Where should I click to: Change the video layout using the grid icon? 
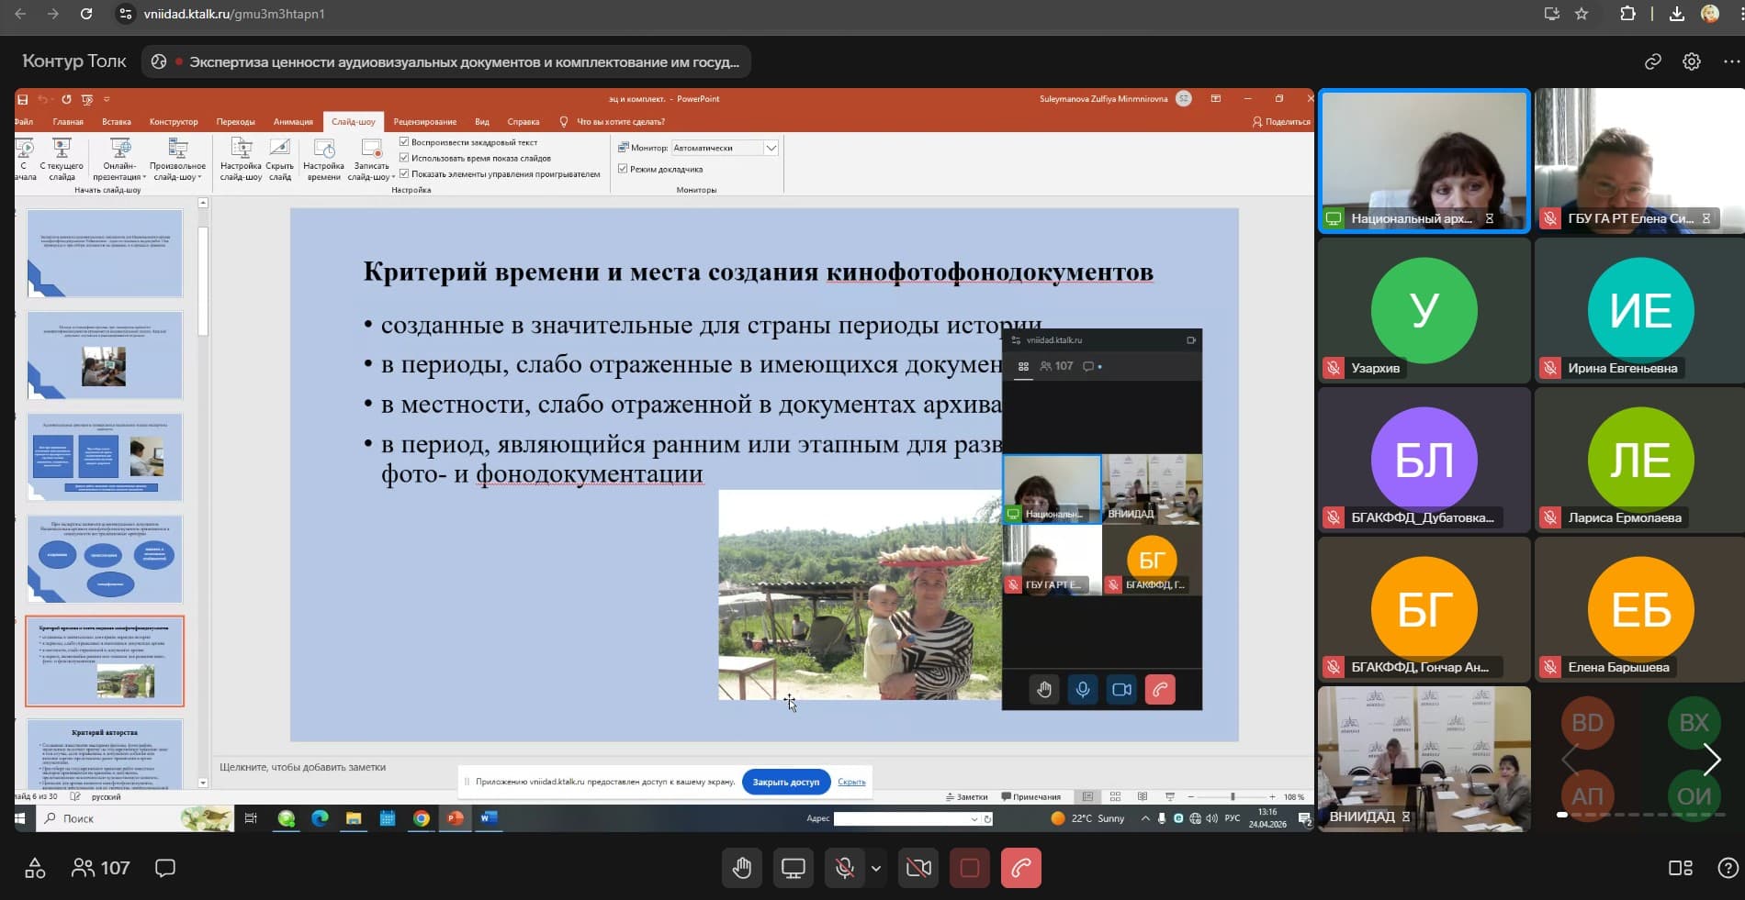coord(1680,868)
